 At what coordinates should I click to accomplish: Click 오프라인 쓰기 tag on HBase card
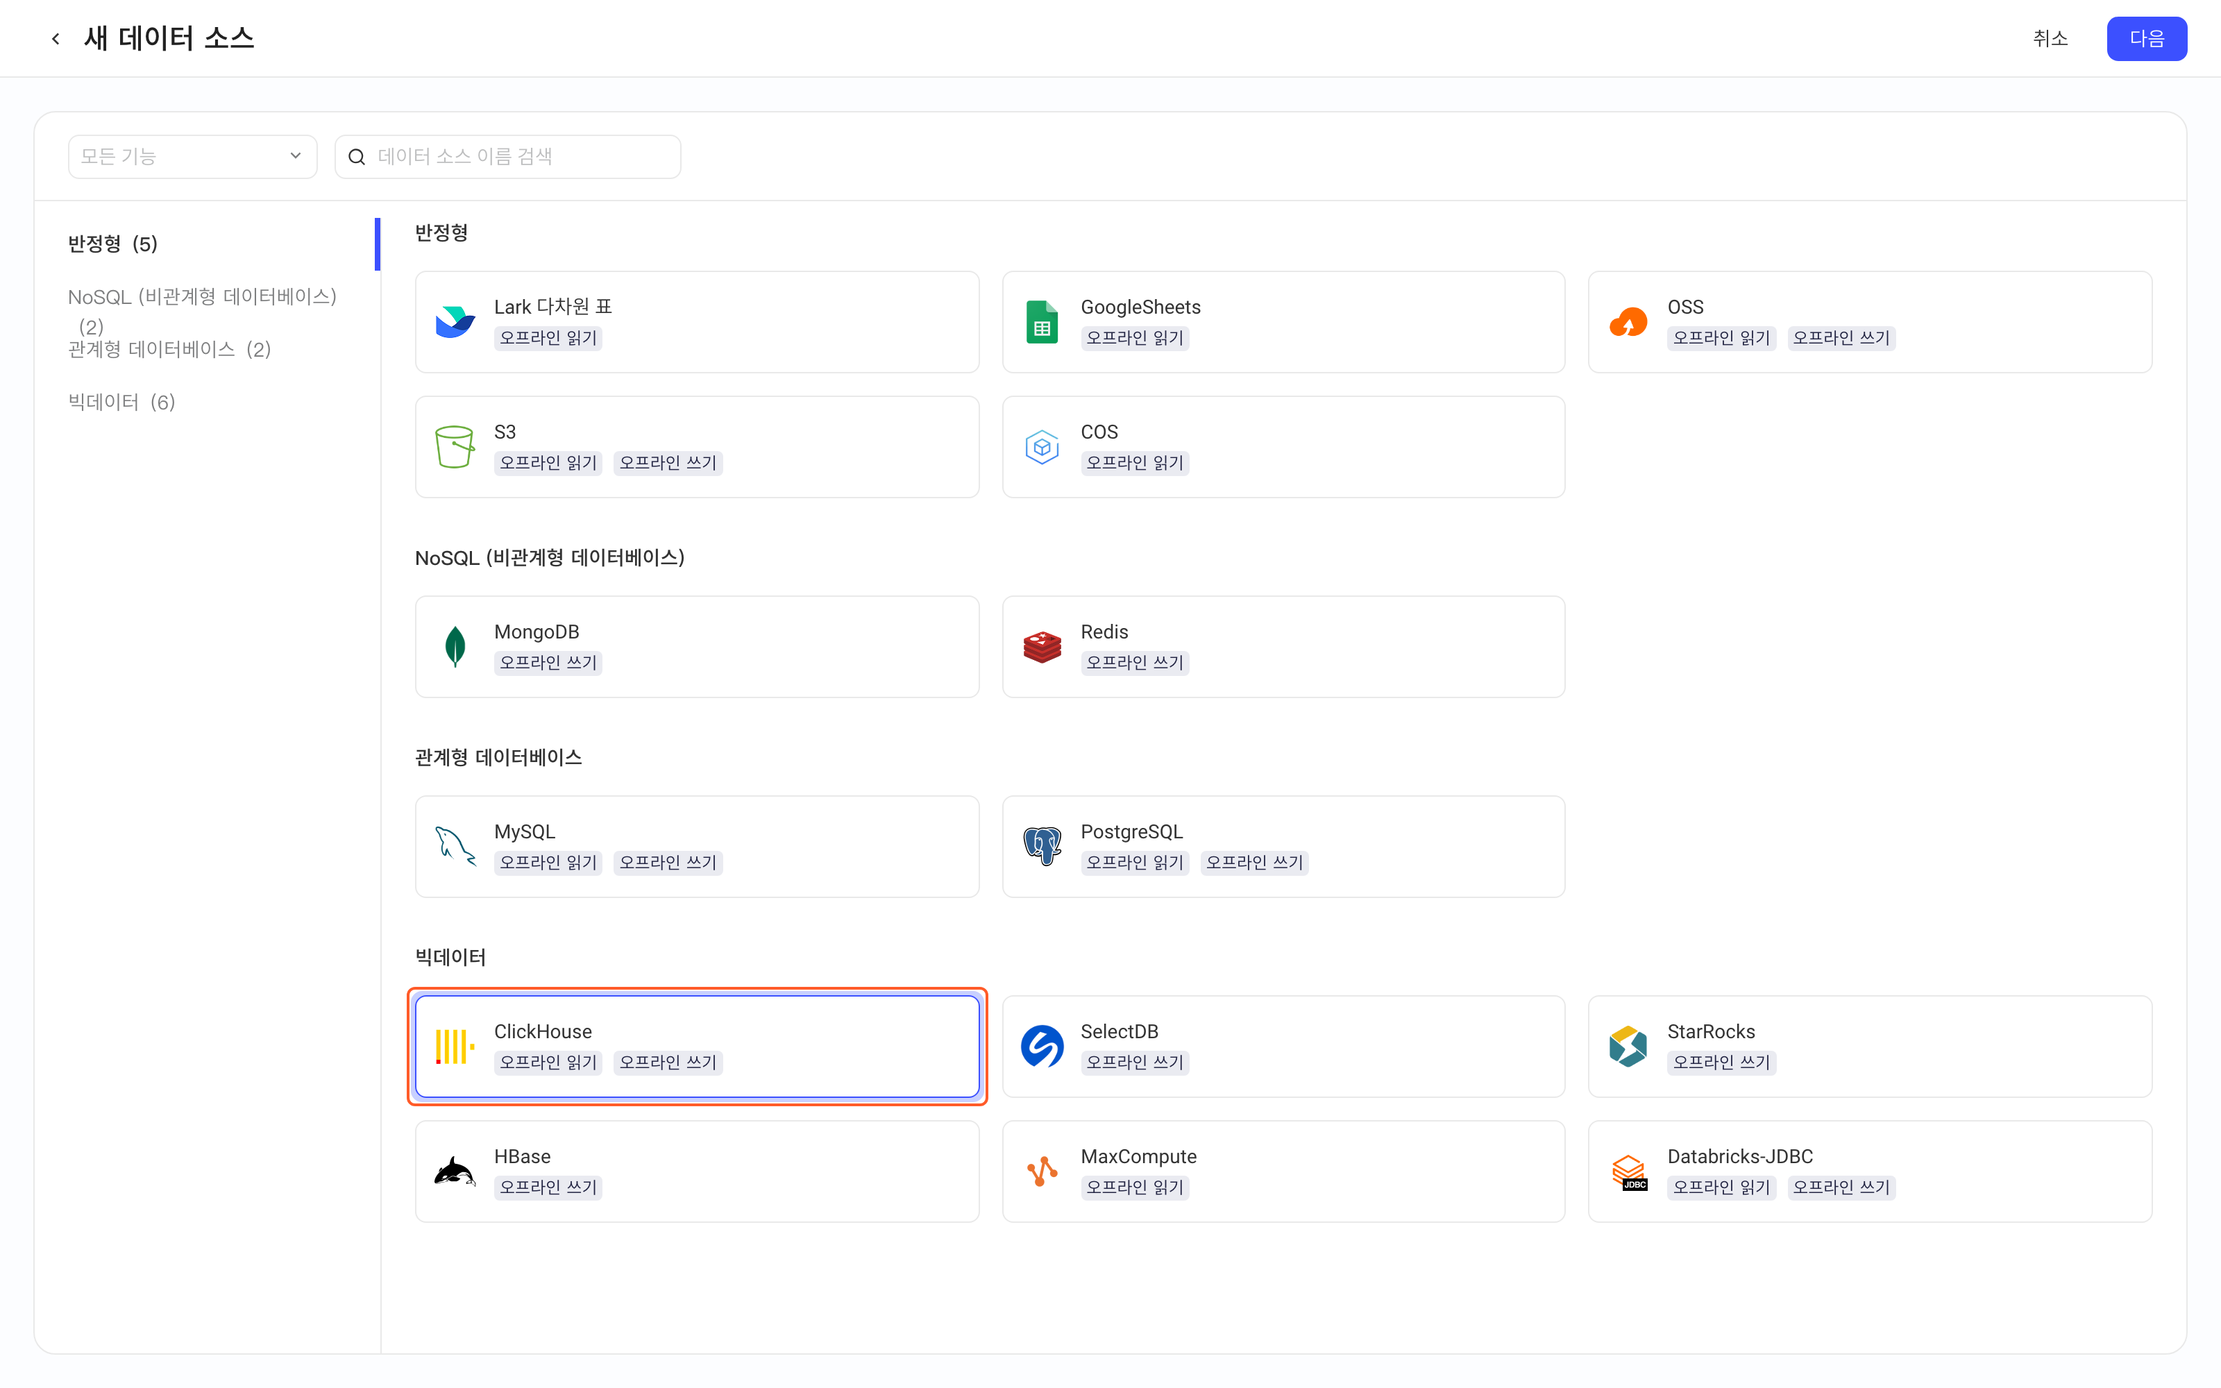(548, 1188)
